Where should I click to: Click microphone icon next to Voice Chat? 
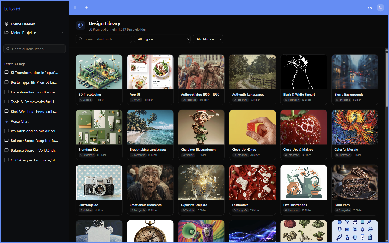click(x=6, y=121)
